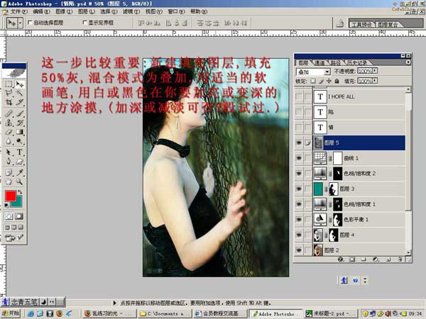This screenshot has width=426, height=319.
Task: Select the Healing Brush tool
Action: 9,113
